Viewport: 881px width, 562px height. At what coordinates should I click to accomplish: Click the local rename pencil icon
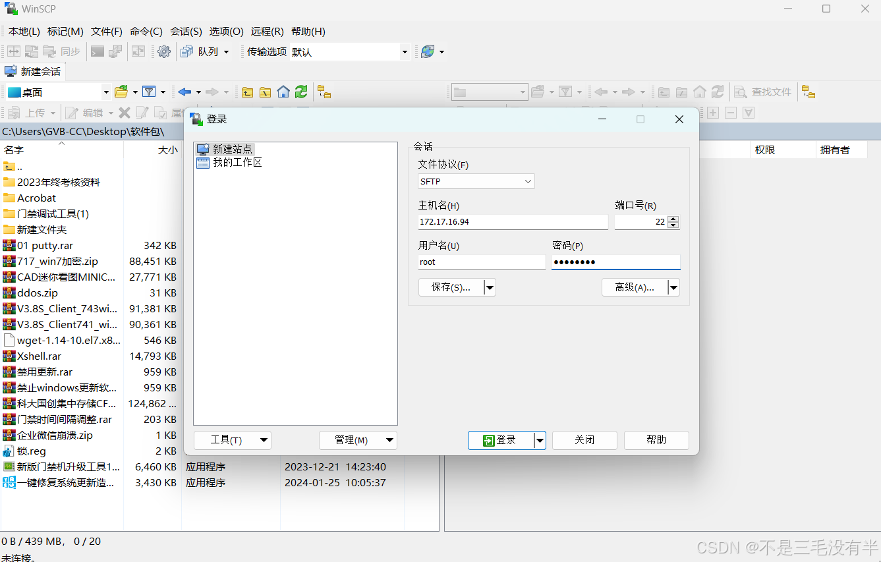pos(142,113)
